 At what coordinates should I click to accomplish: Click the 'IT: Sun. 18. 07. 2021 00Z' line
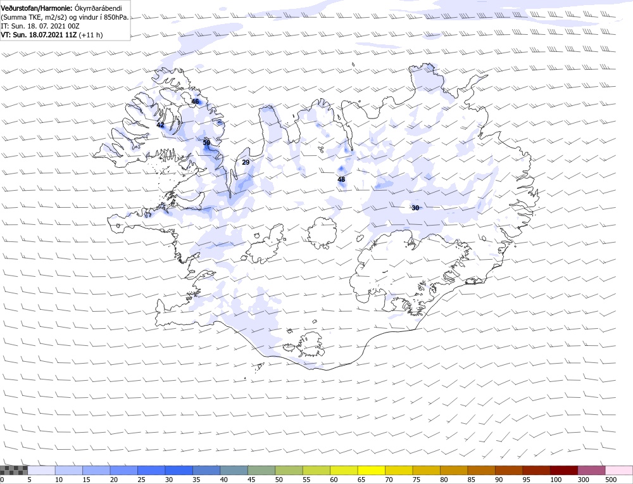[40, 26]
